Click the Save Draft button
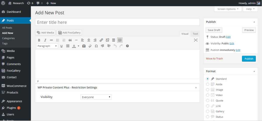 (214, 30)
